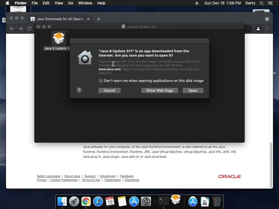The height and width of the screenshot is (209, 279).
Task: Close the Java Downloads tab
Action: coord(88,19)
